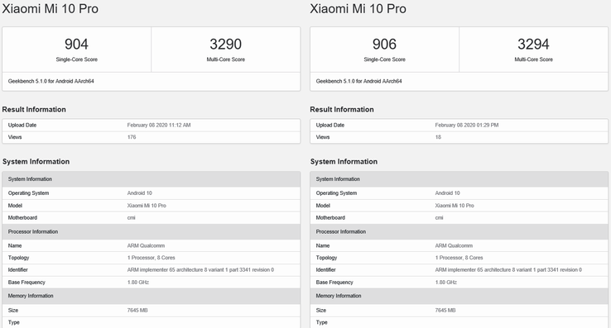The height and width of the screenshot is (328, 611).
Task: Select the right Result Information heading
Action: [x=342, y=109]
